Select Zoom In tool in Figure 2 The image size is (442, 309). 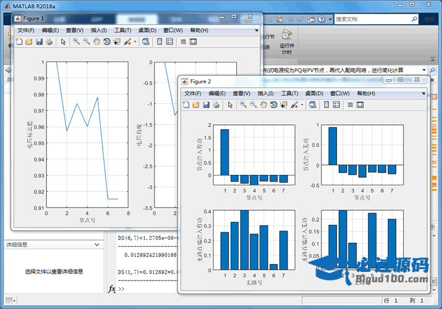click(x=243, y=105)
